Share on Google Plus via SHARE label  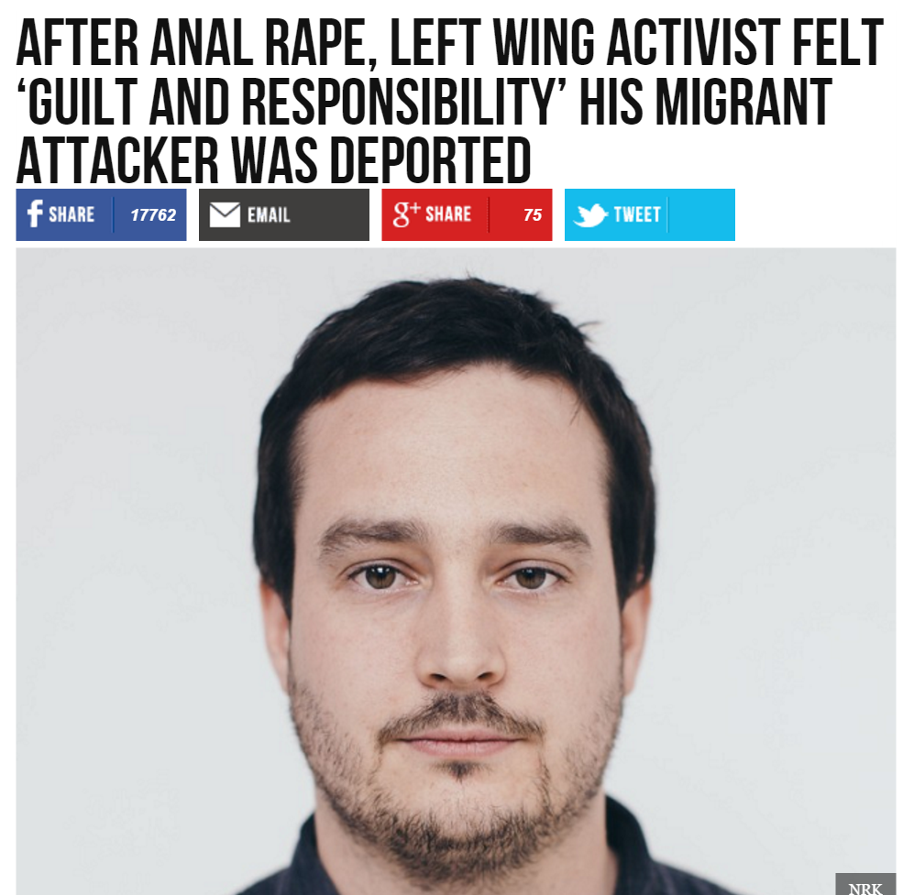tap(448, 214)
